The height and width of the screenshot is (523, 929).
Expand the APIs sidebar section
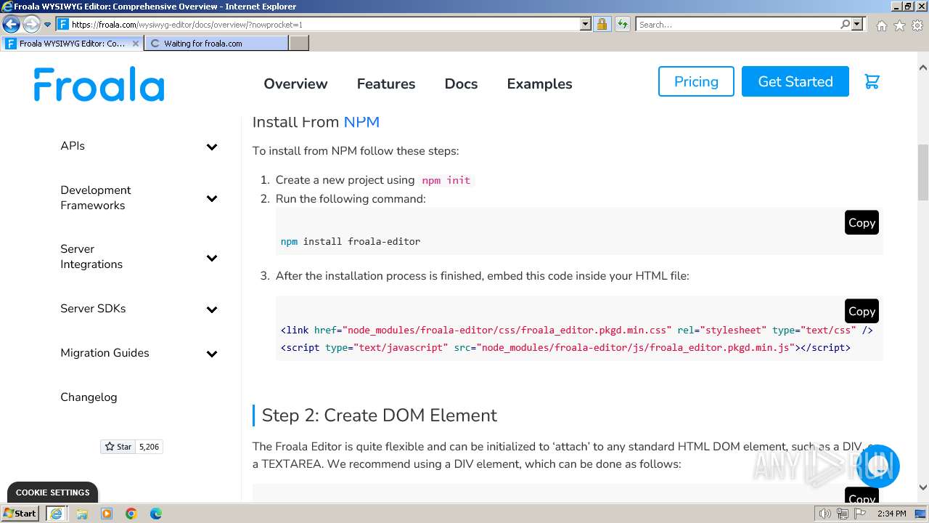pyautogui.click(x=212, y=147)
